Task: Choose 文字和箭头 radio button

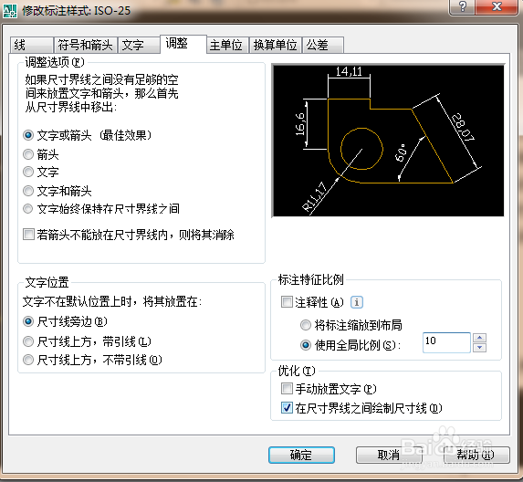Action: pos(57,191)
